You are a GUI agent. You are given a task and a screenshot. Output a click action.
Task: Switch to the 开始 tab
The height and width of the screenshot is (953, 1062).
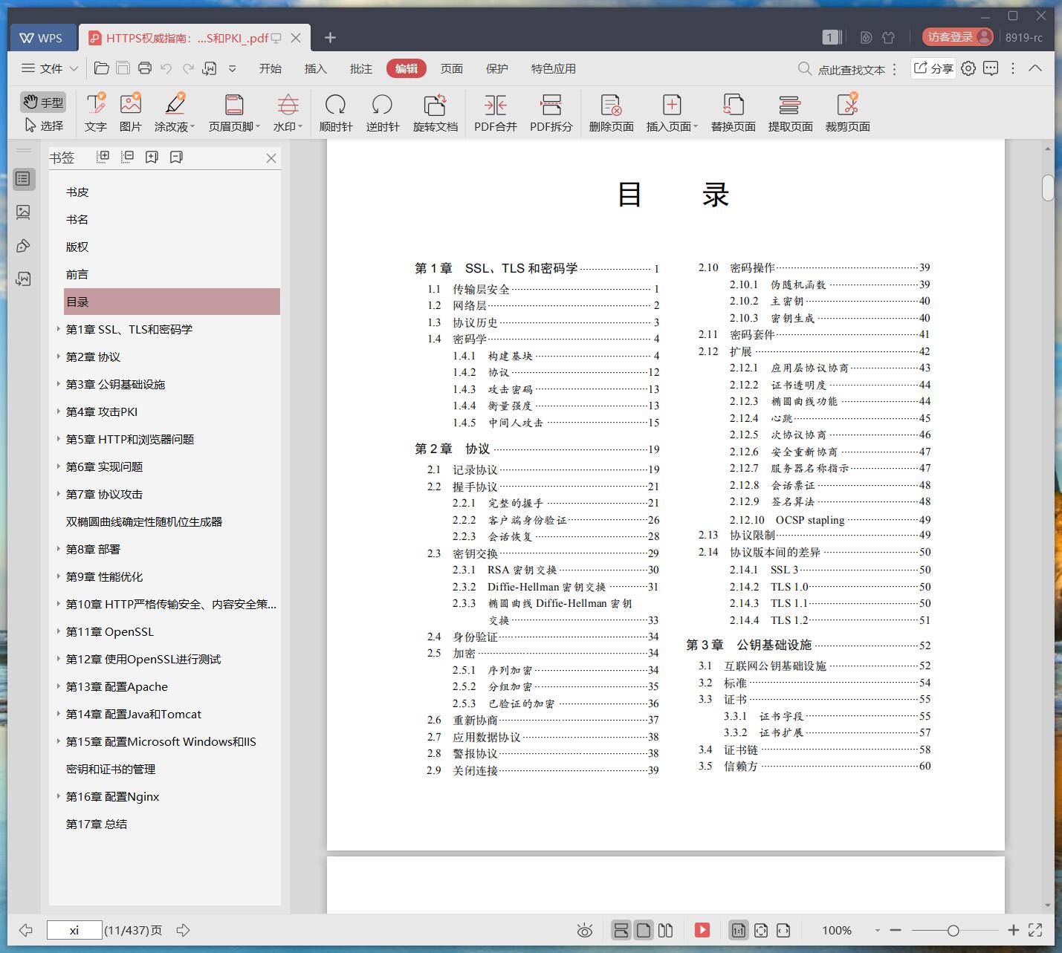pos(271,68)
